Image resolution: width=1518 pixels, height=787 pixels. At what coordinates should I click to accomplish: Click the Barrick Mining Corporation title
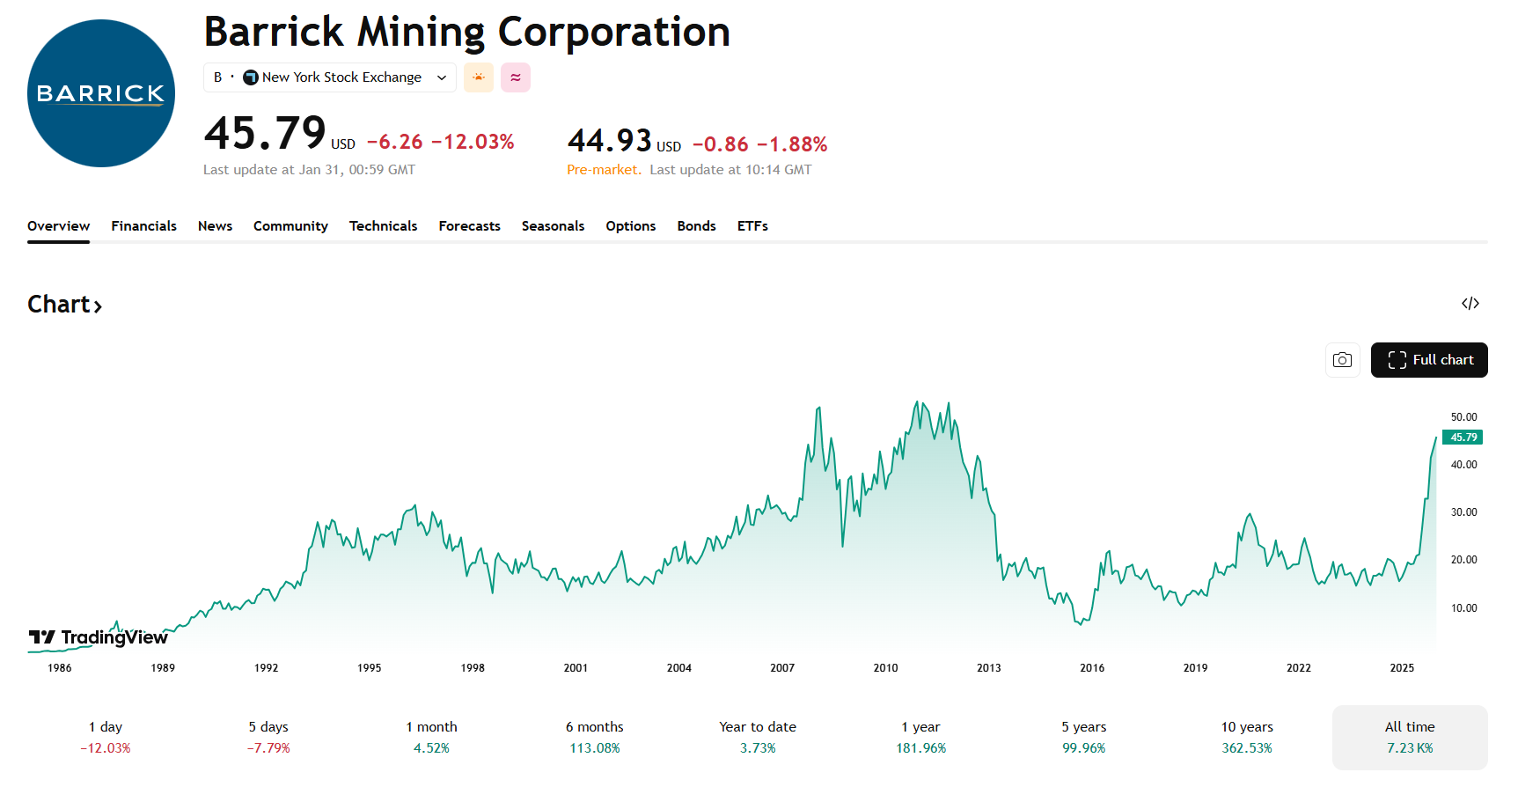(466, 32)
